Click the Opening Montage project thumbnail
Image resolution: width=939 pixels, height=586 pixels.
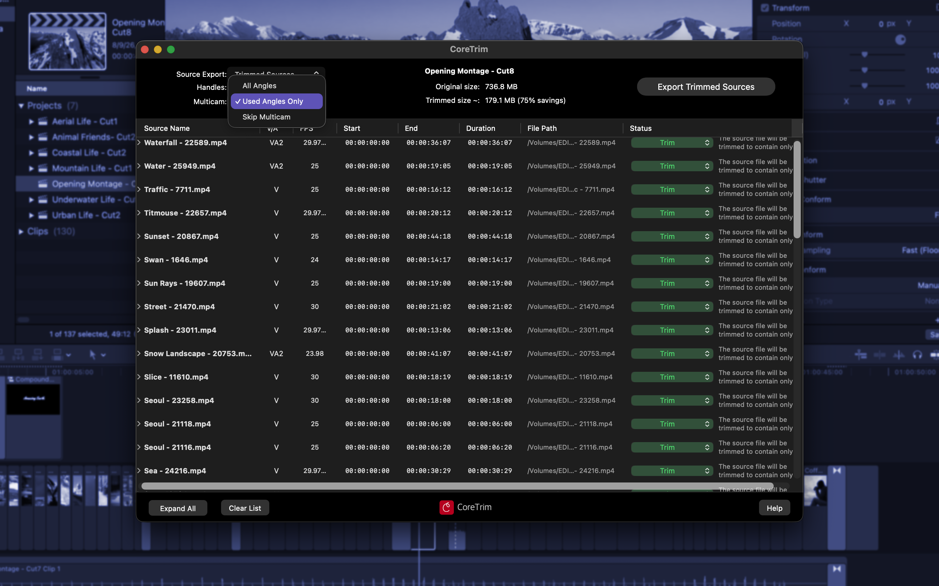67,41
